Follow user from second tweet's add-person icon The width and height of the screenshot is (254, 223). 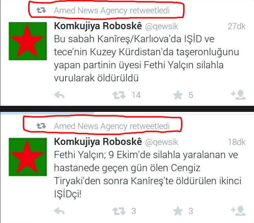click(238, 211)
